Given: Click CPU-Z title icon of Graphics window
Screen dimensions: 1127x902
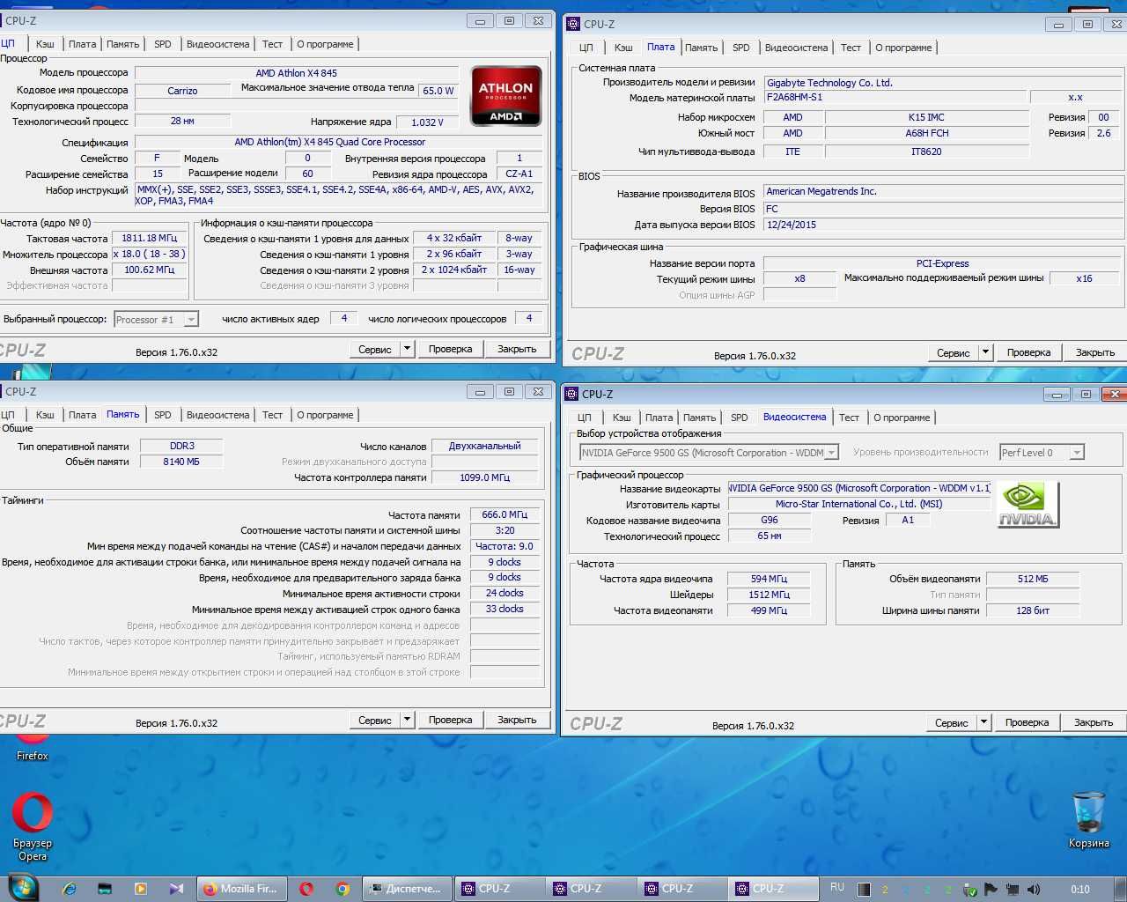Looking at the screenshot, I should [571, 394].
